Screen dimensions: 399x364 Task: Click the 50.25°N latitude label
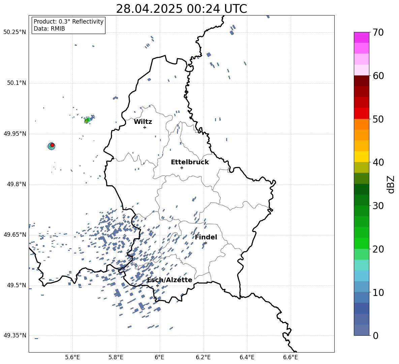(15, 32)
